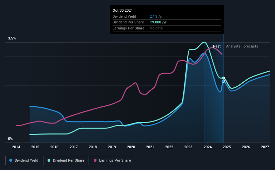Viewport: 275px width, 170px height.
Task: Click the 2022 x-axis label
Action: point(169,147)
